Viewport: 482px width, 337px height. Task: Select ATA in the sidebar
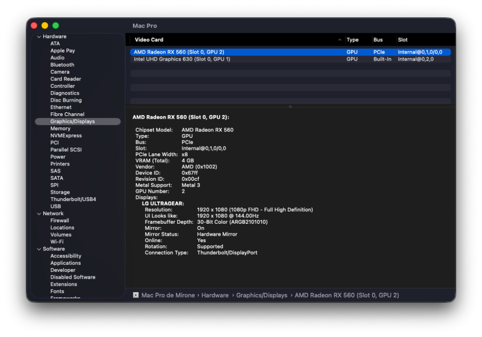coord(55,44)
